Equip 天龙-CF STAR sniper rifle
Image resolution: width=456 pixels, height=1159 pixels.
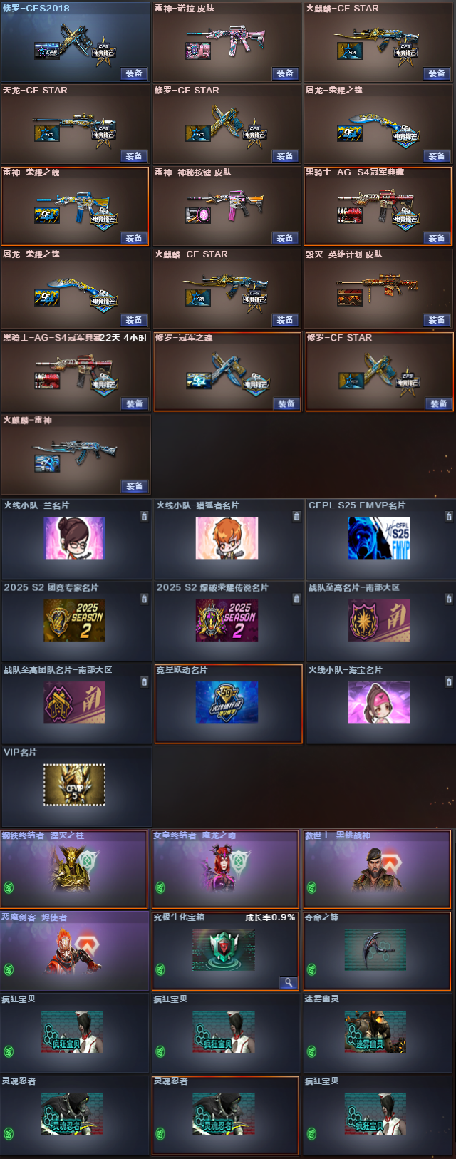(x=134, y=156)
